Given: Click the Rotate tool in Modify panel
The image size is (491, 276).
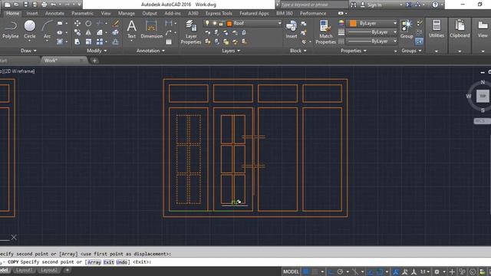Looking at the screenshot, I should [x=88, y=24].
